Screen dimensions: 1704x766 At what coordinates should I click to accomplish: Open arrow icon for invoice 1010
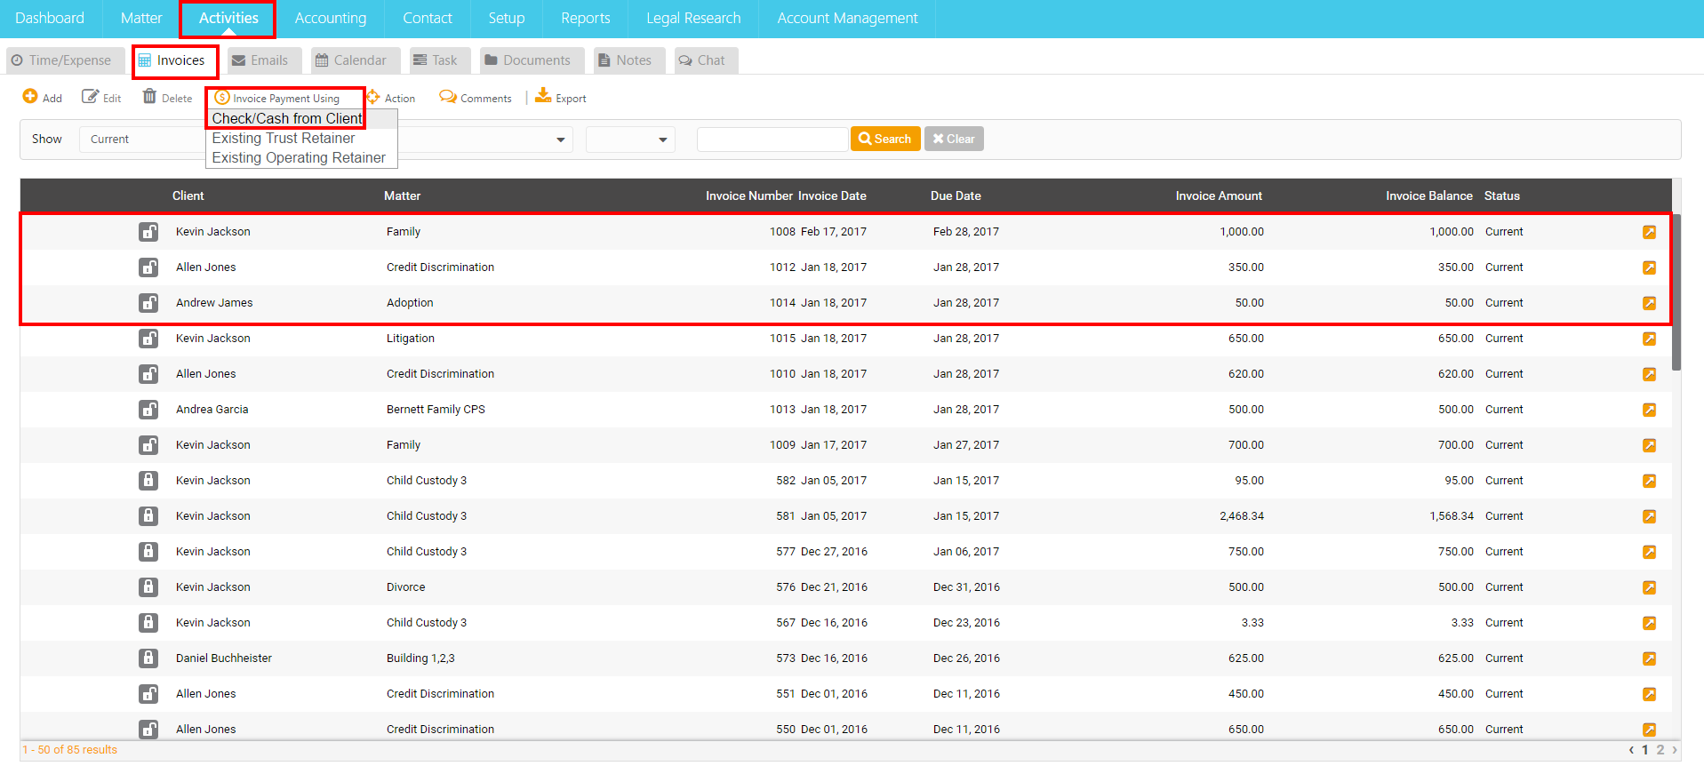pos(1649,374)
